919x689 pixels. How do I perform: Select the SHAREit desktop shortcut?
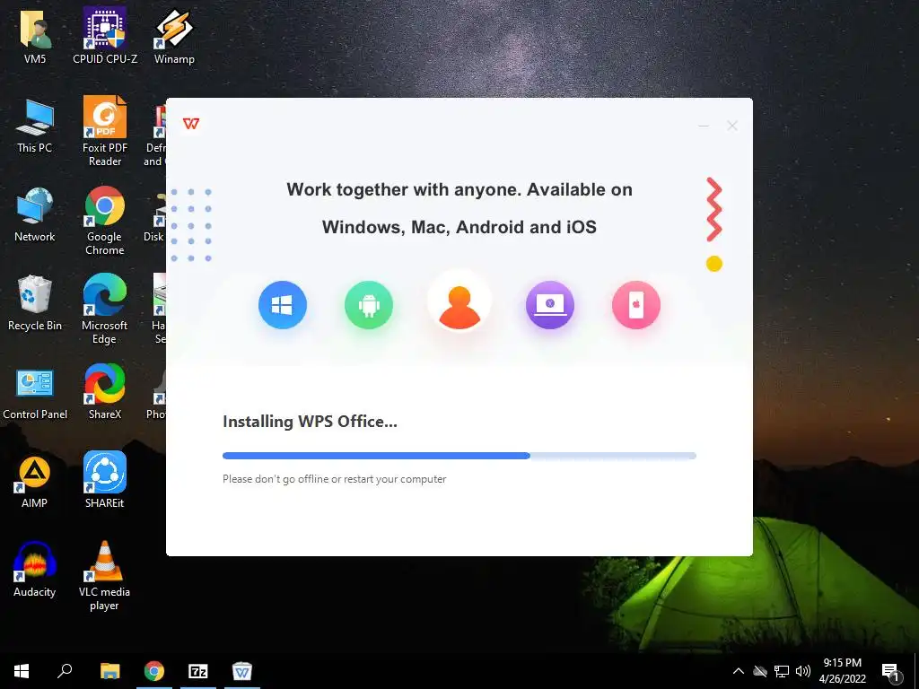[105, 480]
